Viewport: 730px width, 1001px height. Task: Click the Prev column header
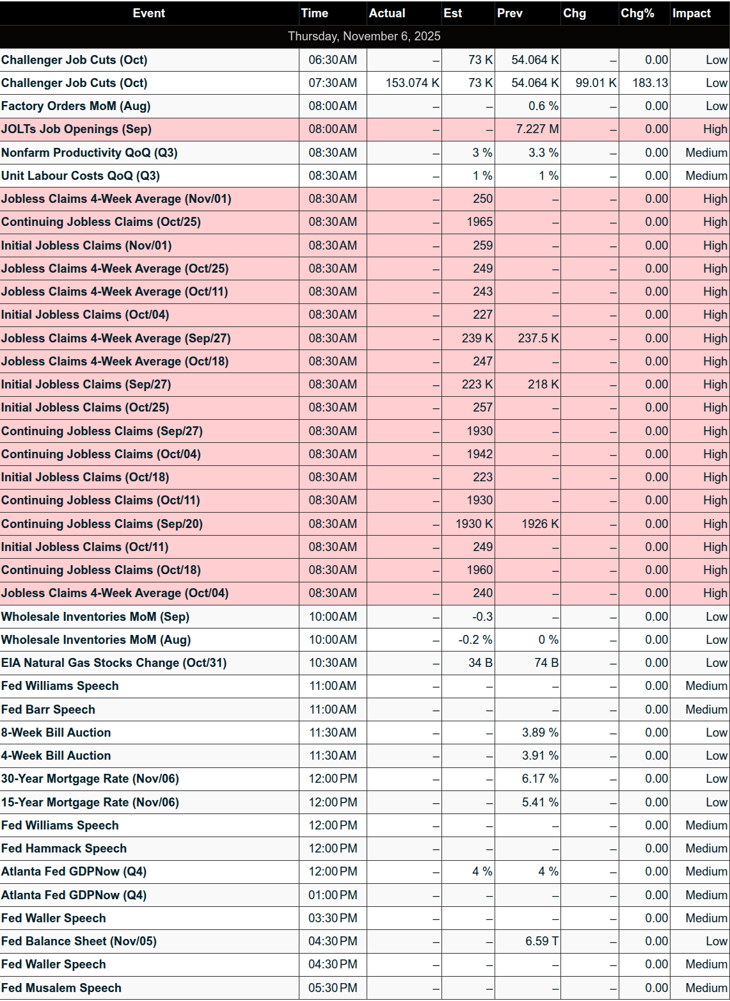[x=510, y=13]
